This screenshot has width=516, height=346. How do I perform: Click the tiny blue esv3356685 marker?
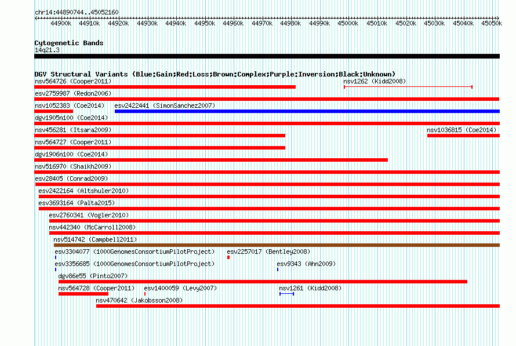coord(56,269)
